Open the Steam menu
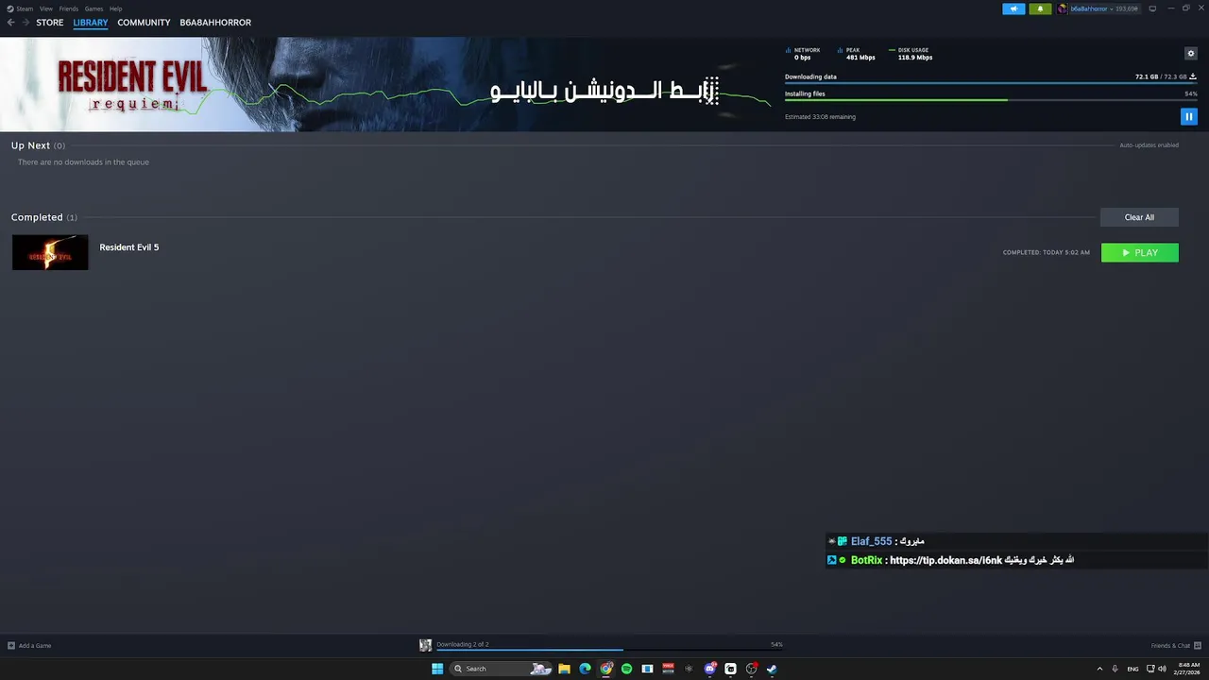Screen dimensions: 1209x680 tap(24, 8)
